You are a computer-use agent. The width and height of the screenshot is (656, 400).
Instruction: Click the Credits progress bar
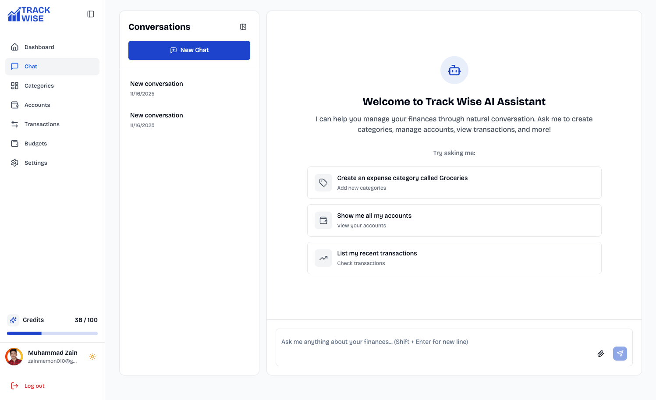(52, 333)
